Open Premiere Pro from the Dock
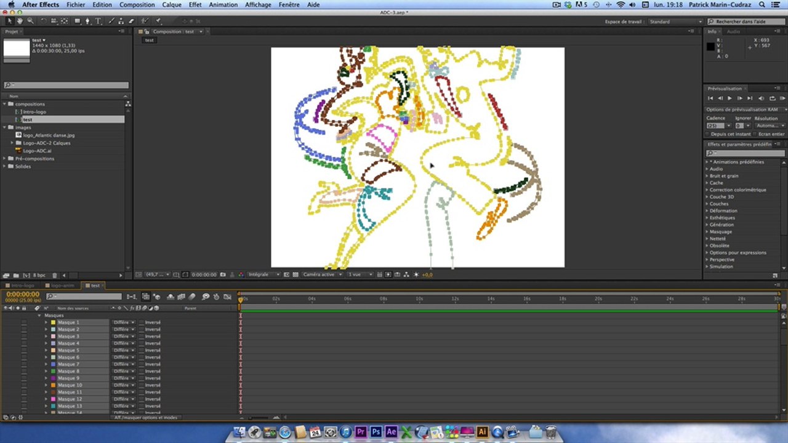Image resolution: width=788 pixels, height=443 pixels. (361, 432)
